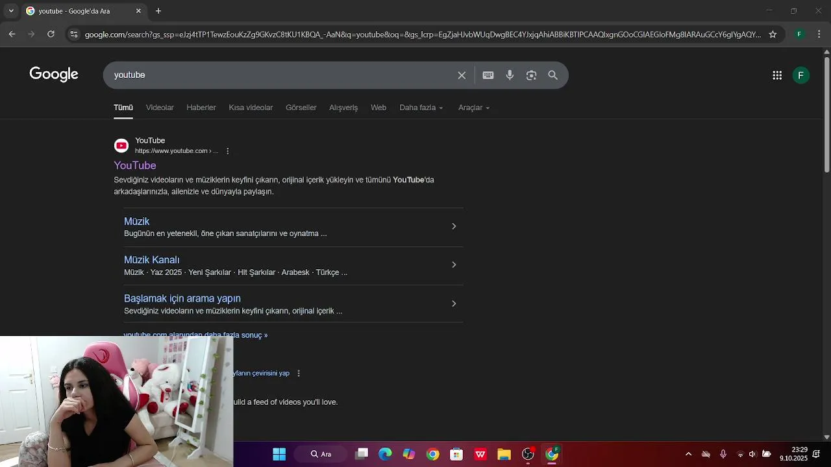Open OBS Studio from taskbar
Image resolution: width=831 pixels, height=467 pixels.
tap(528, 454)
